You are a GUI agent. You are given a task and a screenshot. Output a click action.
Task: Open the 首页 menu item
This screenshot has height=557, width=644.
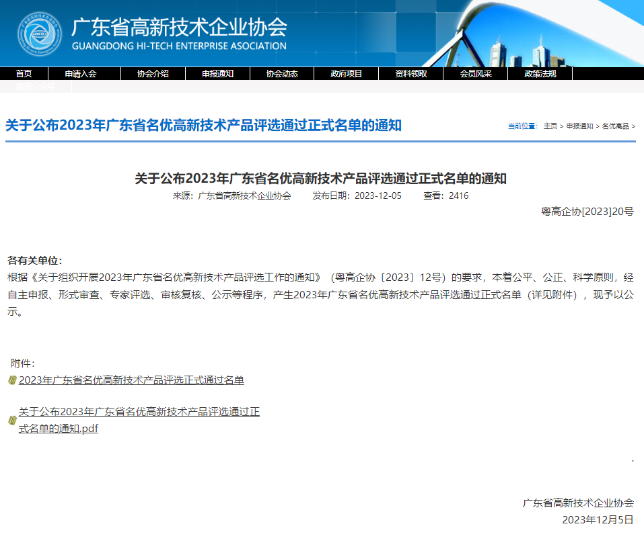tap(24, 73)
